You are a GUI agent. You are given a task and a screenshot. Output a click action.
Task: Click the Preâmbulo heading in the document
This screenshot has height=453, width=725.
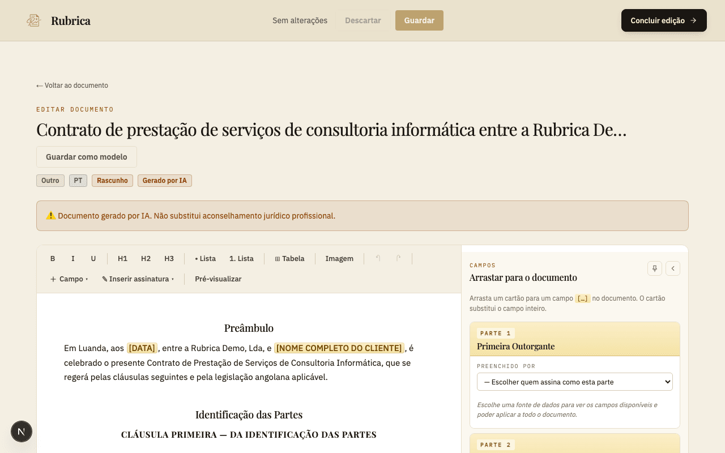pyautogui.click(x=249, y=328)
